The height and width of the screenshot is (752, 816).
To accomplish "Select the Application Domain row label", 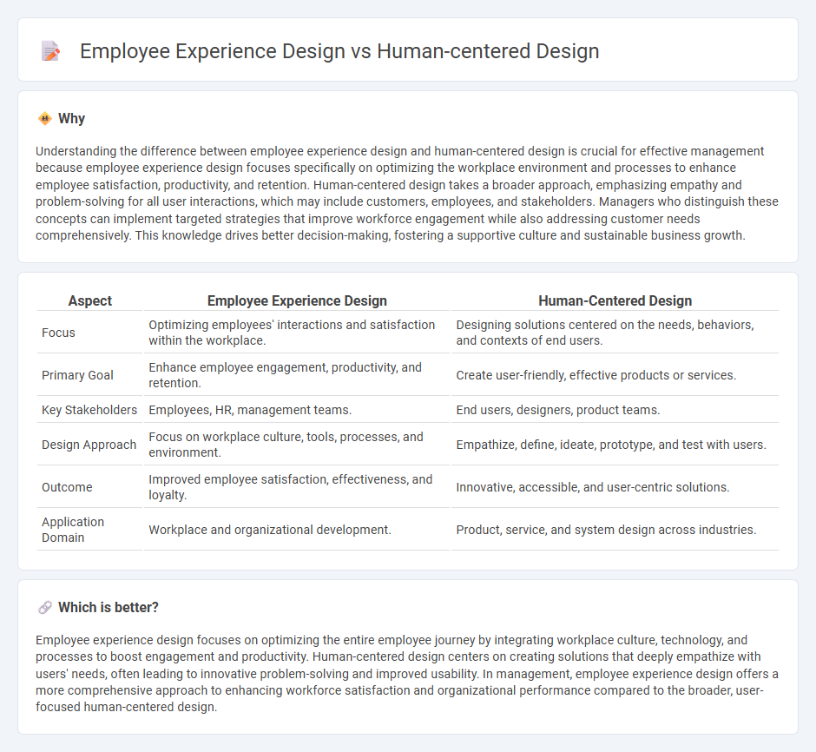I will coord(73,529).
